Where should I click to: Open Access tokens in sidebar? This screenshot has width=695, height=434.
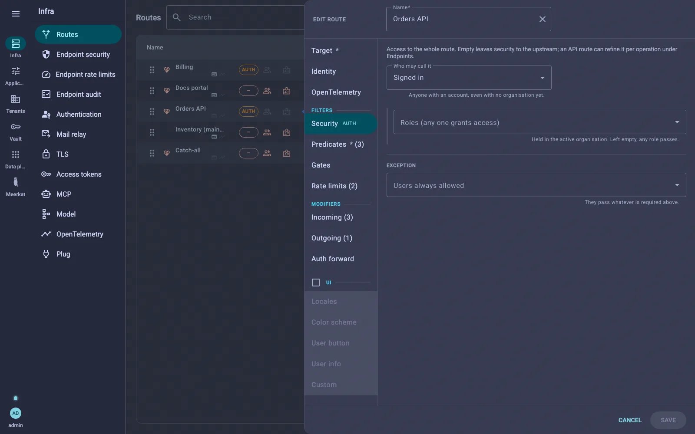(78, 174)
